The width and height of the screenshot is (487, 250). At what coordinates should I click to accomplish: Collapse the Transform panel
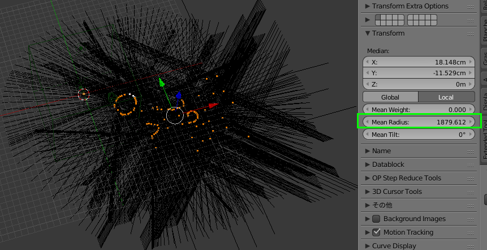(x=368, y=33)
